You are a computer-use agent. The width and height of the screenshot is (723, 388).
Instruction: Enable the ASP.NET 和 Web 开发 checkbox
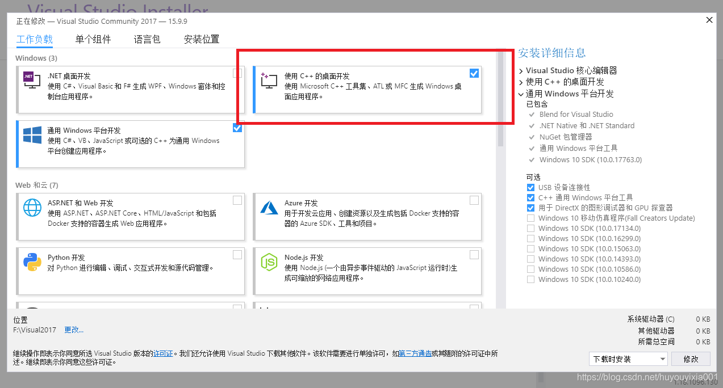tap(237, 200)
